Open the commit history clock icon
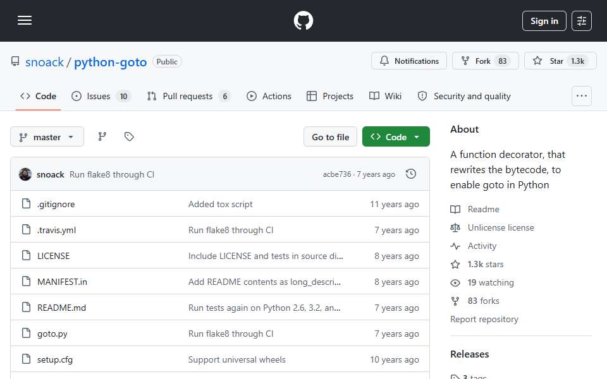 [411, 174]
